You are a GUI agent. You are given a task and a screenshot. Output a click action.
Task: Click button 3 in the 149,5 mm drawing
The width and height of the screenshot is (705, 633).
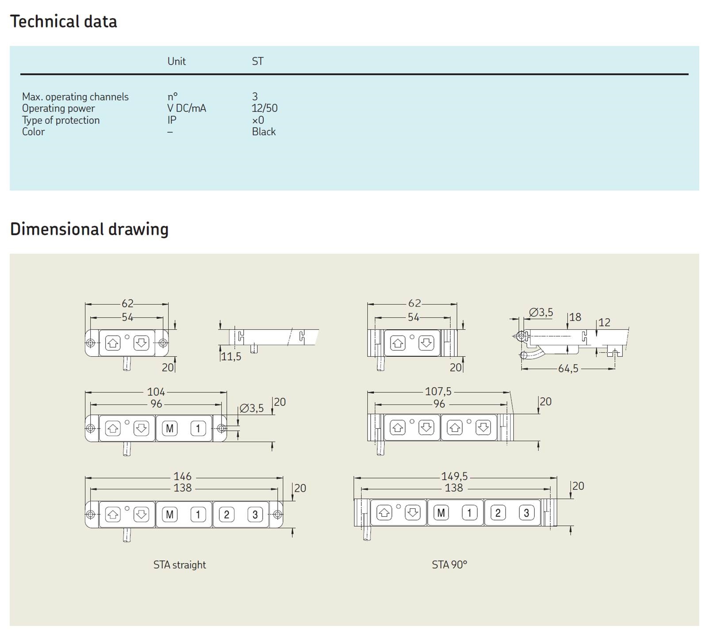point(526,513)
